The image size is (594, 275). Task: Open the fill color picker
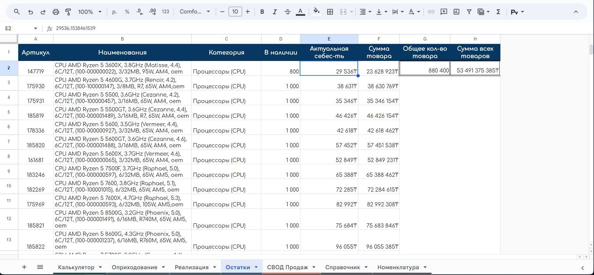coord(317,12)
